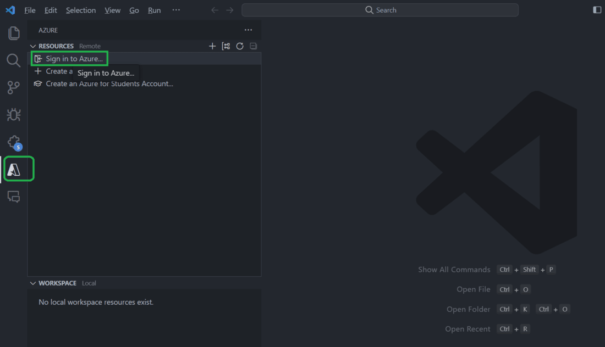Screen dimensions: 605x347
Task: Click Create an Azure for Students Account...
Action: [109, 83]
